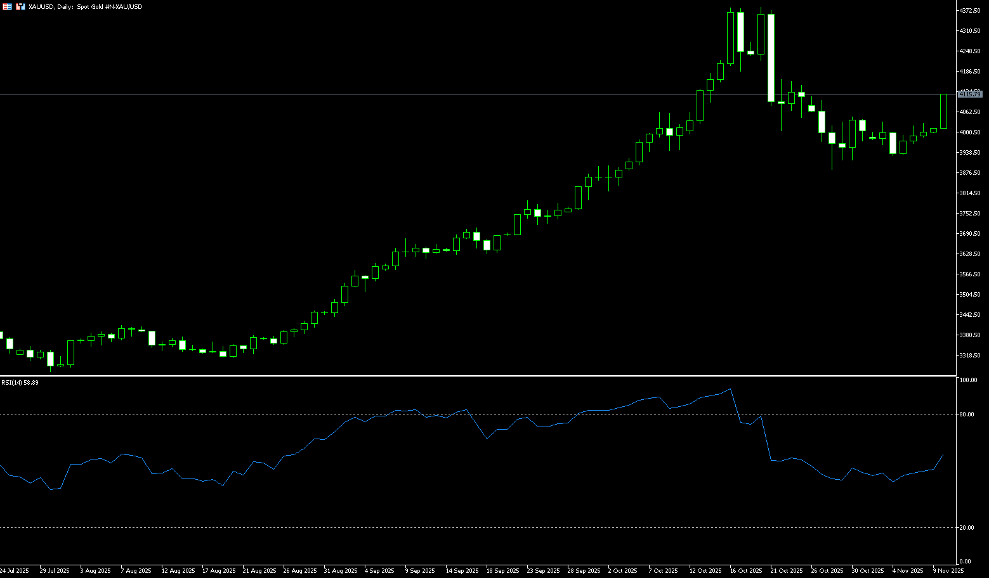
Task: Click the latest rightmost green candle
Action: point(943,112)
